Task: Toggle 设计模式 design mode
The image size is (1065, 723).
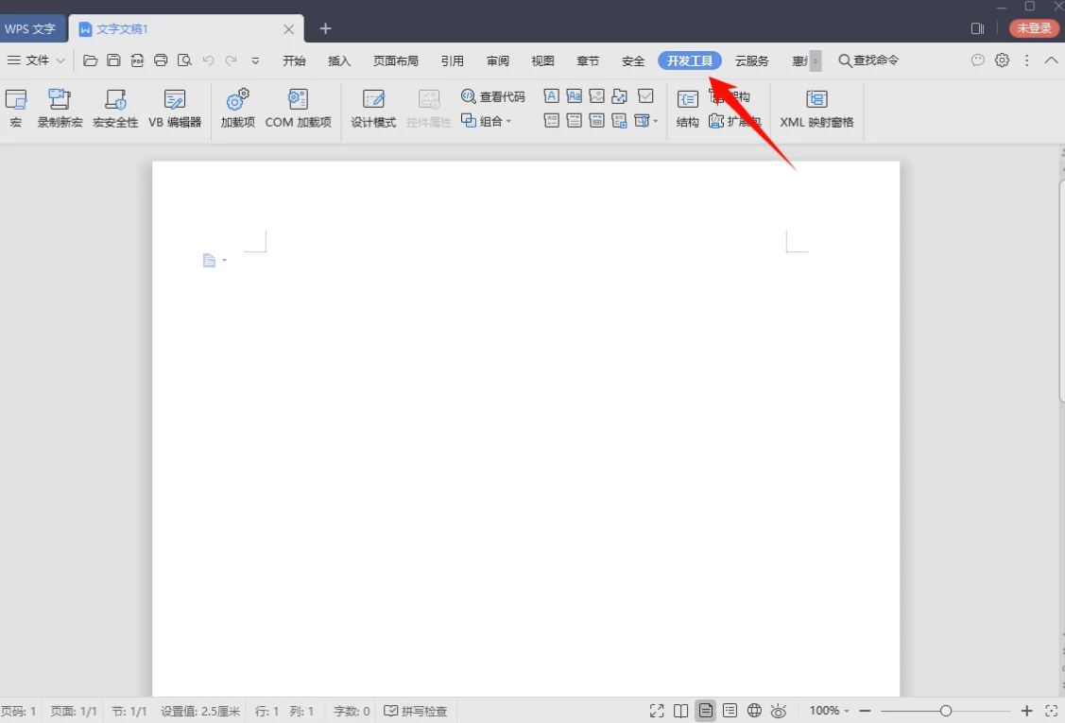Action: (x=373, y=109)
